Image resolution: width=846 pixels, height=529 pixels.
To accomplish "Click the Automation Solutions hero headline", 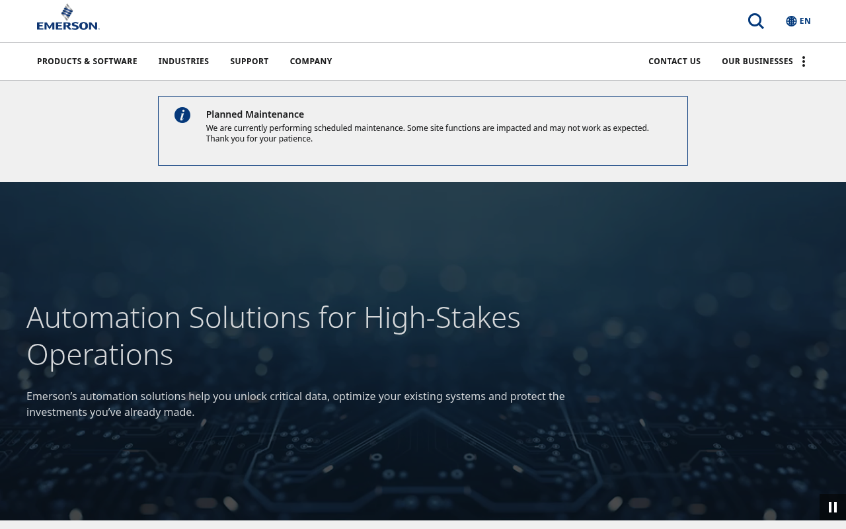I will tap(274, 336).
